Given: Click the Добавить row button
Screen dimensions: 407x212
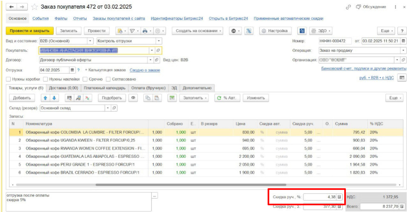Looking at the screenshot, I should (x=22, y=98).
